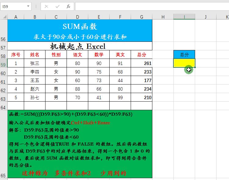This screenshot has height=180, width=229.
Task: Click the red 总分 header in column G
Action: tap(142, 55)
